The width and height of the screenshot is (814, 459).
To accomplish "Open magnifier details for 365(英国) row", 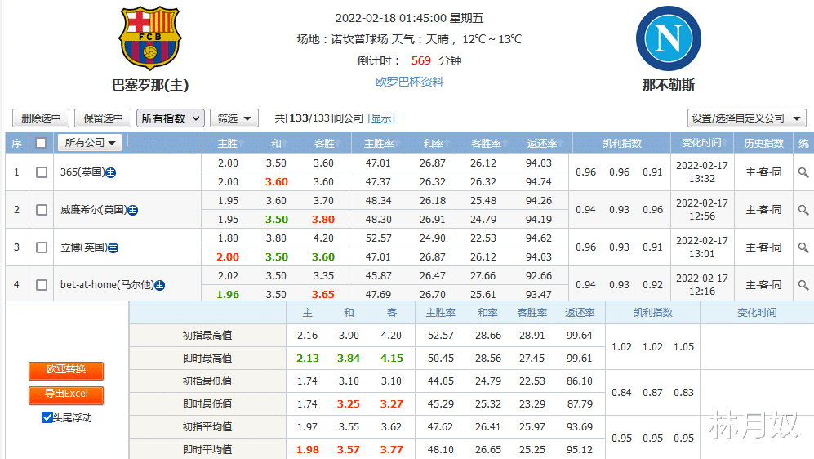I will point(803,172).
